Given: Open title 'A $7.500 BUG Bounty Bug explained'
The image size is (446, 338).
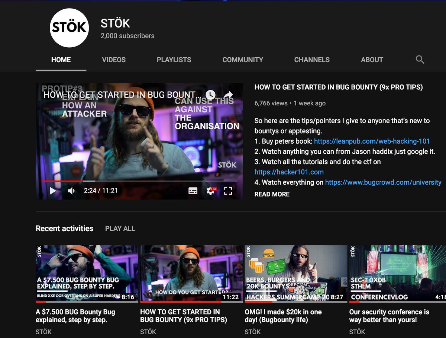Looking at the screenshot, I should coord(75,316).
